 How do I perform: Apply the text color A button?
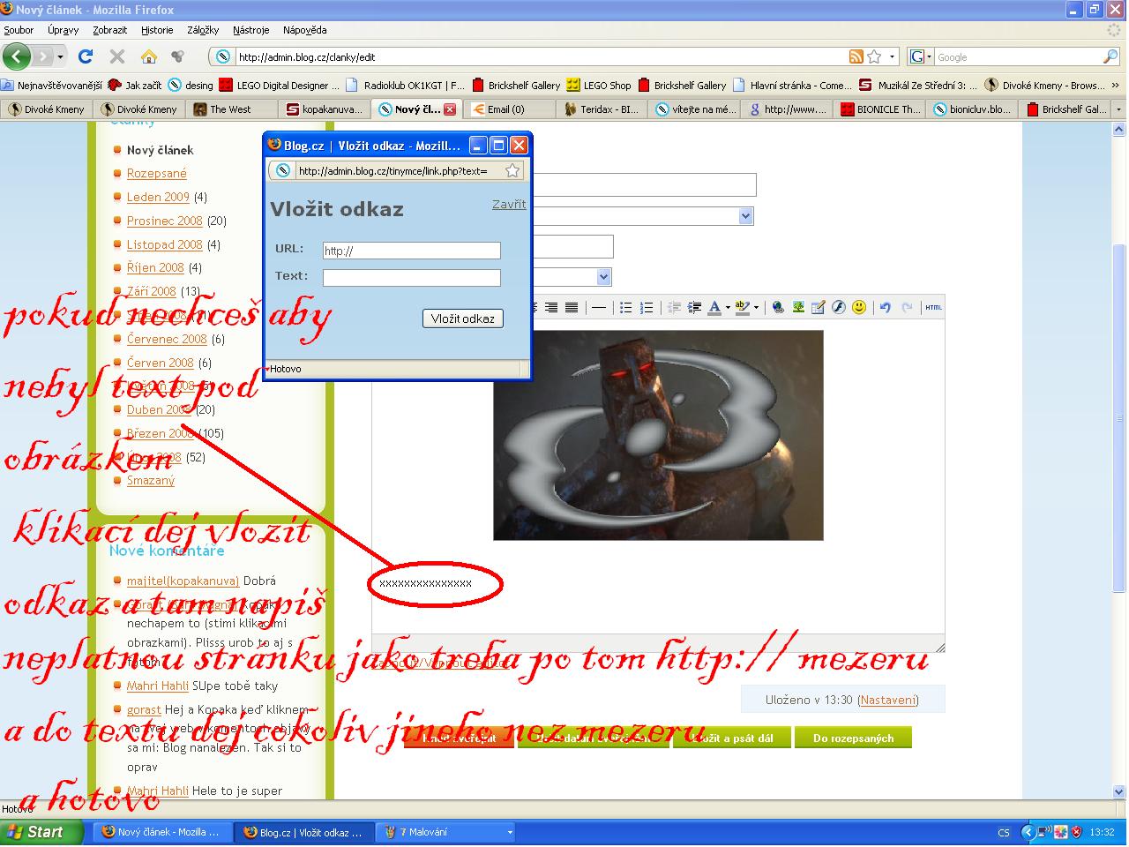point(714,307)
